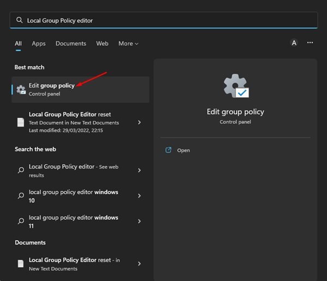327x281 pixels.
Task: Click the large Edit group policy icon in preview
Action: (236, 86)
